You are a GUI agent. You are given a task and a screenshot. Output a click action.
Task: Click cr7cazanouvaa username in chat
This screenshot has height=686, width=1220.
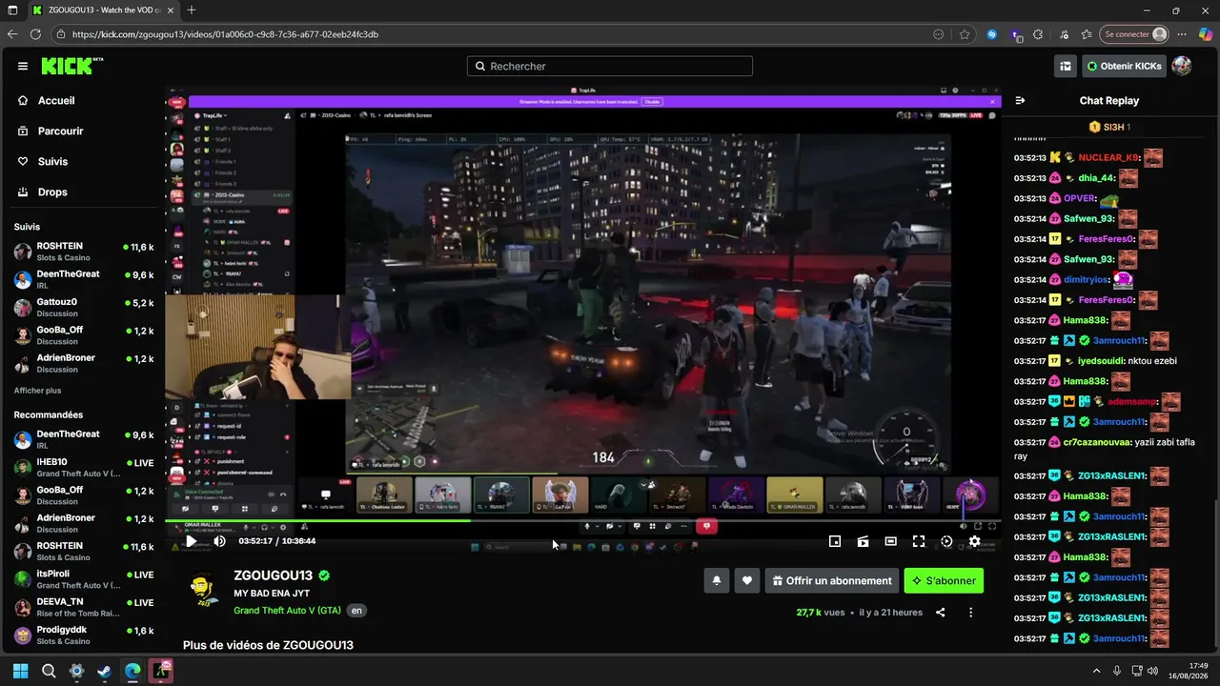click(1098, 442)
